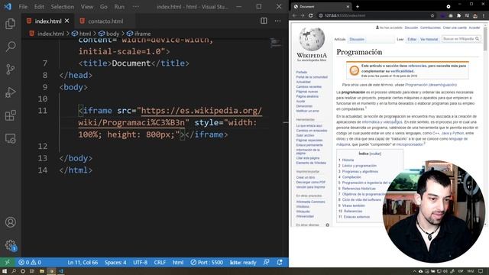
Task: Open the Accounts menu in the activity bar
Action: pyautogui.click(x=10, y=222)
